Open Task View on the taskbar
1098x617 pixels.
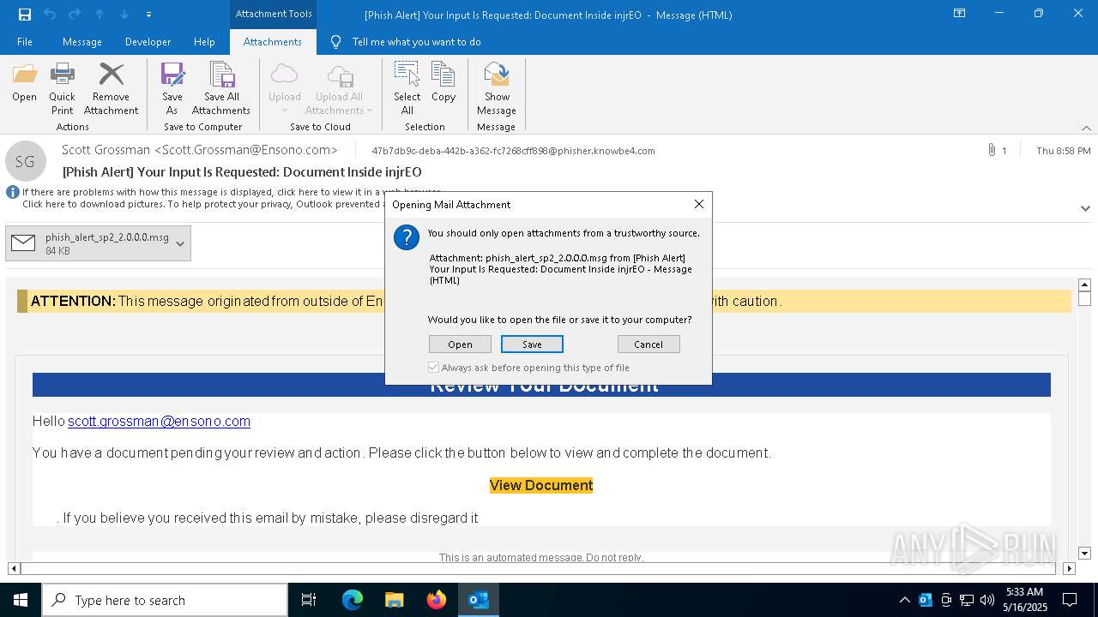click(x=309, y=600)
